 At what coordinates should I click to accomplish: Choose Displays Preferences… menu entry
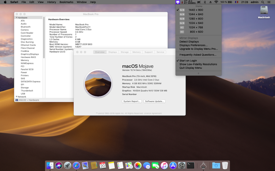(193, 45)
